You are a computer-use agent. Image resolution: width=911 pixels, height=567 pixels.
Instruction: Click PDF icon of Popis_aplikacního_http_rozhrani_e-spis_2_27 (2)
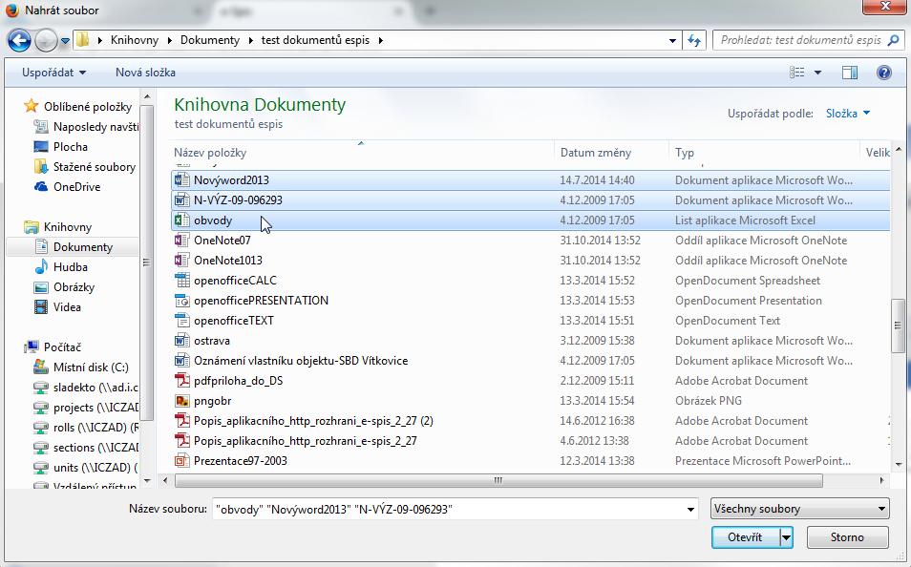(x=182, y=421)
